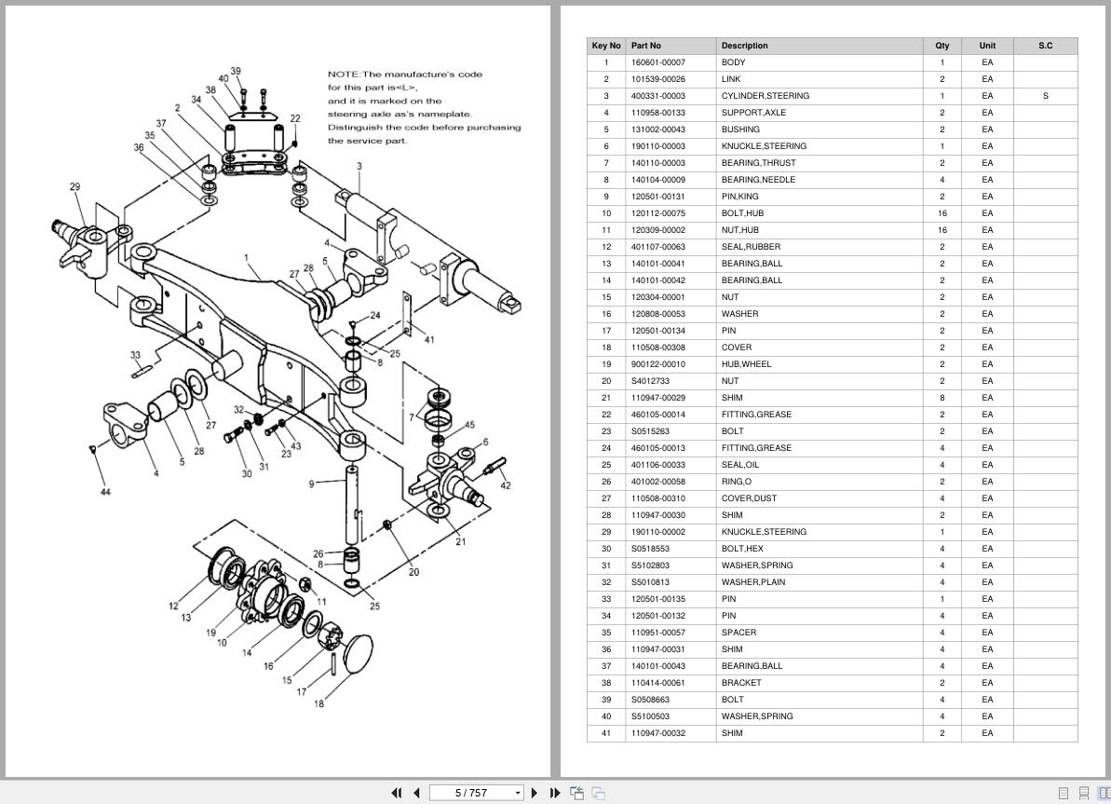Click the SEAL,RUBBER description
The height and width of the screenshot is (804, 1111).
[751, 247]
